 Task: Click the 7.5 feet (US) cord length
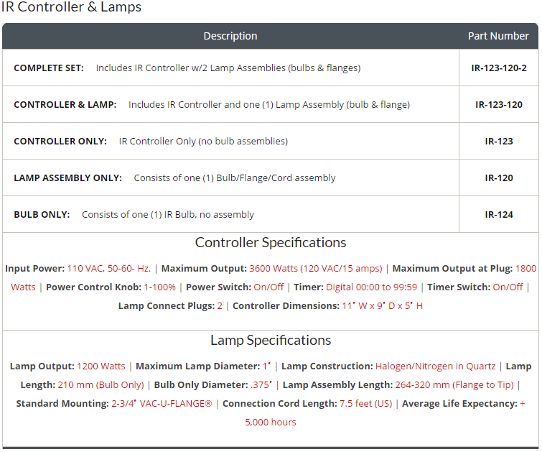pyautogui.click(x=365, y=404)
